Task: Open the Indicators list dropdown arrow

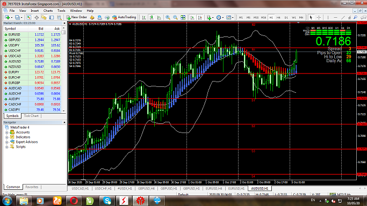Action: [x=213, y=18]
